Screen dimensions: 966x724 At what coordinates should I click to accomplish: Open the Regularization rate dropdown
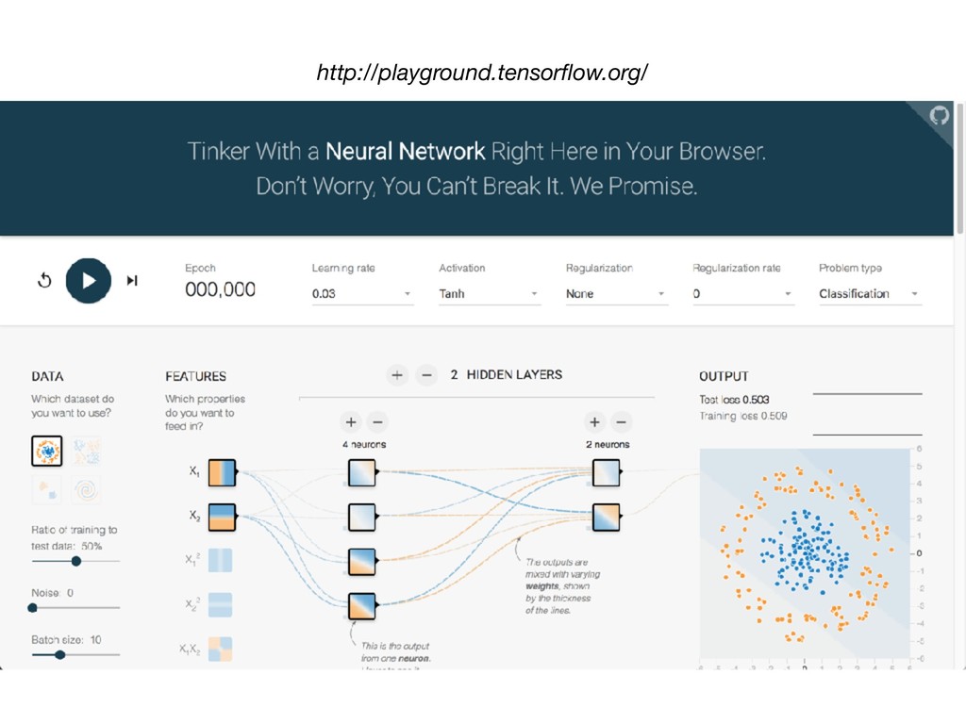click(743, 294)
